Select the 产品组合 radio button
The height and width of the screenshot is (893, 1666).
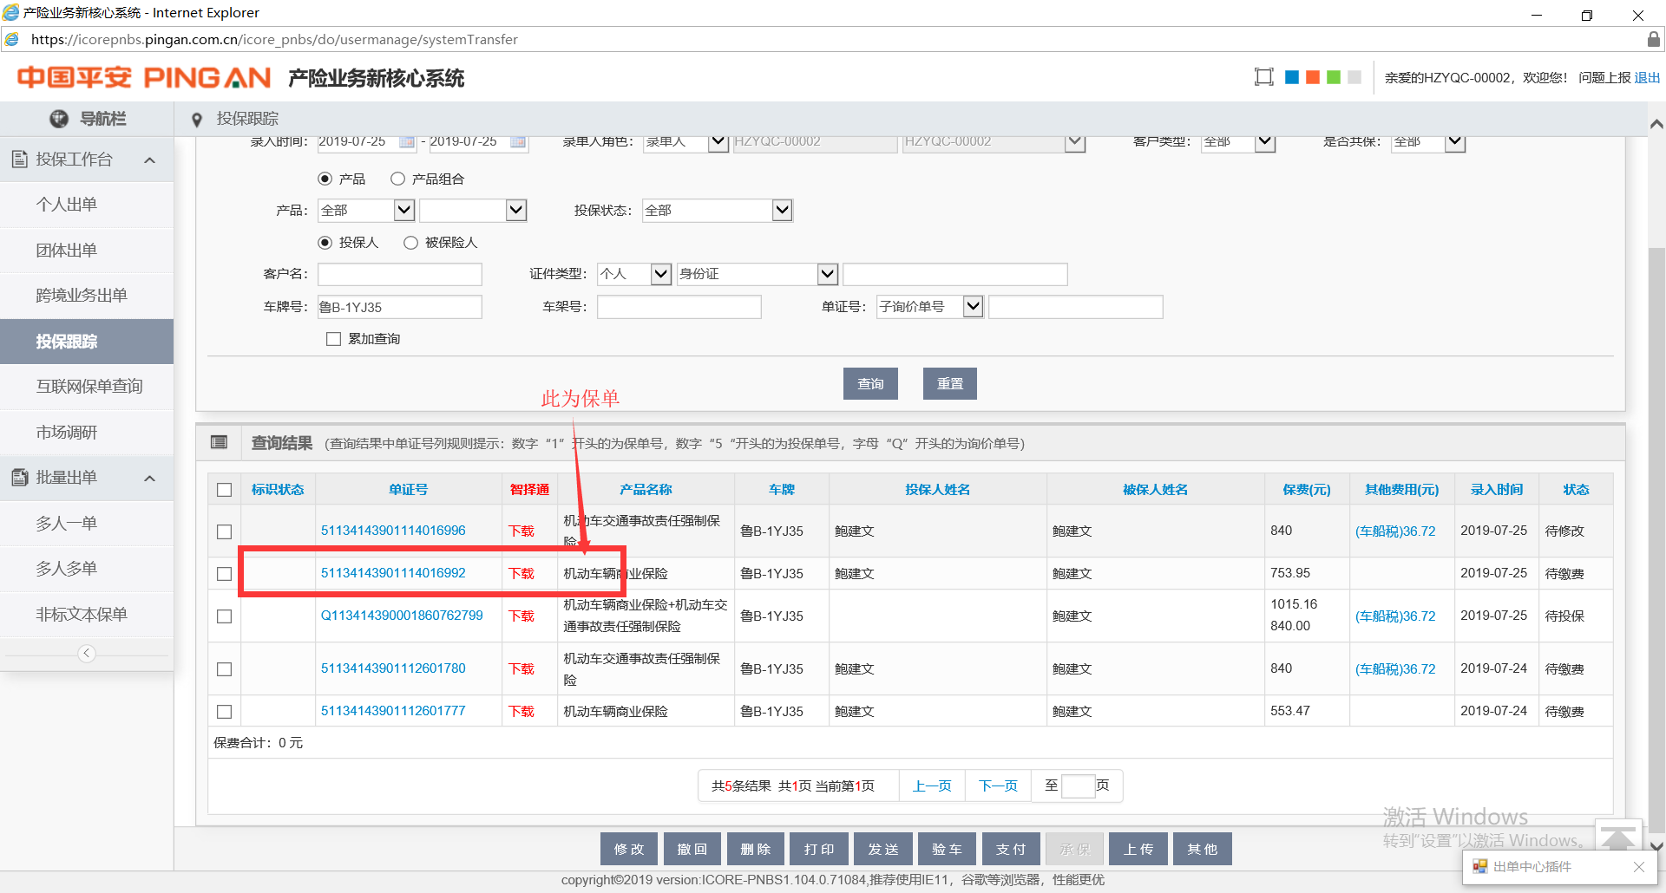pyautogui.click(x=397, y=179)
